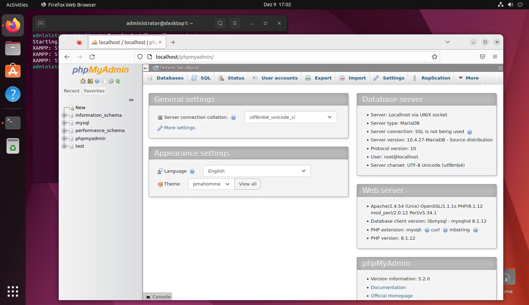The height and width of the screenshot is (305, 529).
Task: Click the mysql database cylinder icon
Action: 71,123
